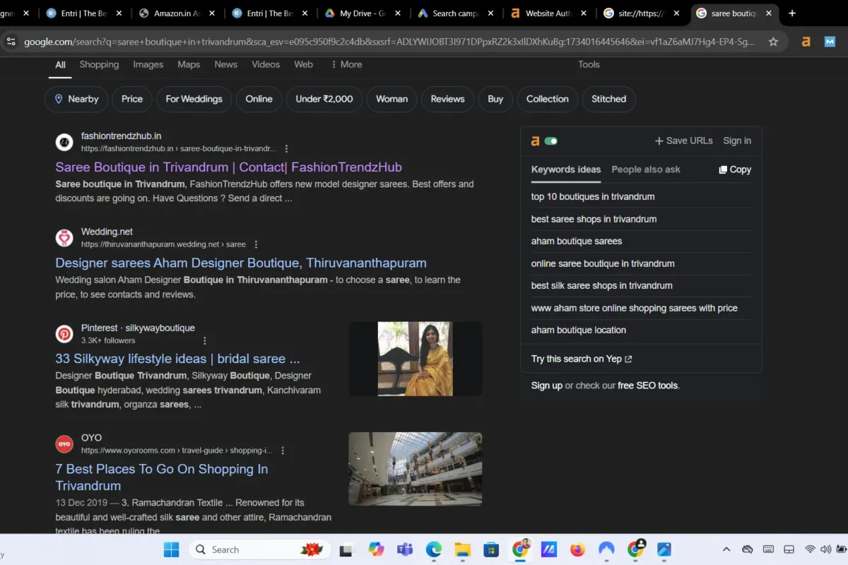Open File Explorer from the taskbar
The width and height of the screenshot is (848, 565).
point(462,549)
